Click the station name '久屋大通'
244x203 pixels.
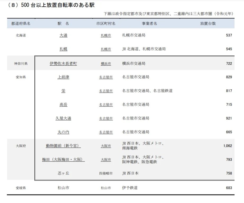[x=63, y=118]
